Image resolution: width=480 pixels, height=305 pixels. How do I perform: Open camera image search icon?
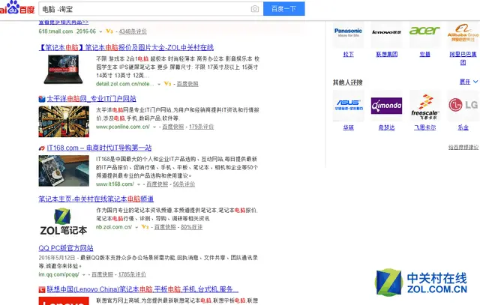tap(255, 9)
